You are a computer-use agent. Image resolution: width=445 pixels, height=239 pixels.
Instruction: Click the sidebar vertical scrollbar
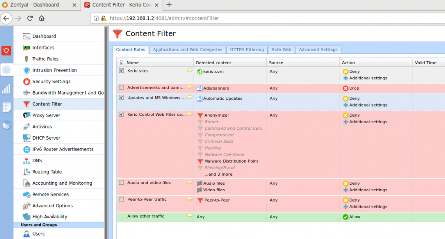(x=106, y=133)
